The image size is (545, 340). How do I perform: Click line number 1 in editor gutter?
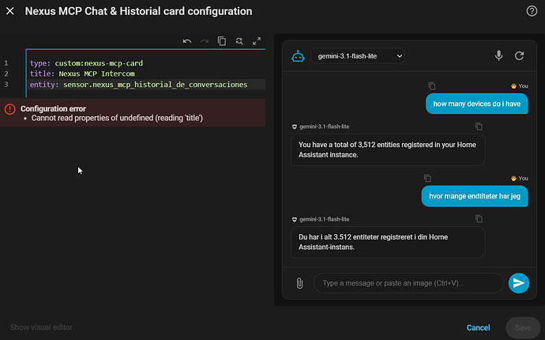pos(6,63)
